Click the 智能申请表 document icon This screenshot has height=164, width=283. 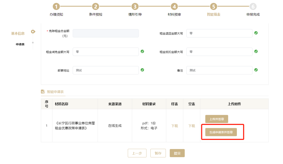click(x=43, y=92)
